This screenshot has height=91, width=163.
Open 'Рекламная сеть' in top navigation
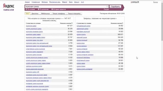tap(55, 2)
